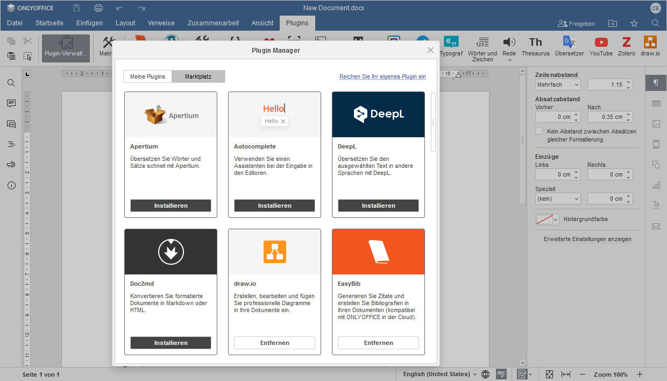The image size is (667, 381).
Task: Toggle Kein Abstand zwischen Absätzen checkbox
Action: 539,131
